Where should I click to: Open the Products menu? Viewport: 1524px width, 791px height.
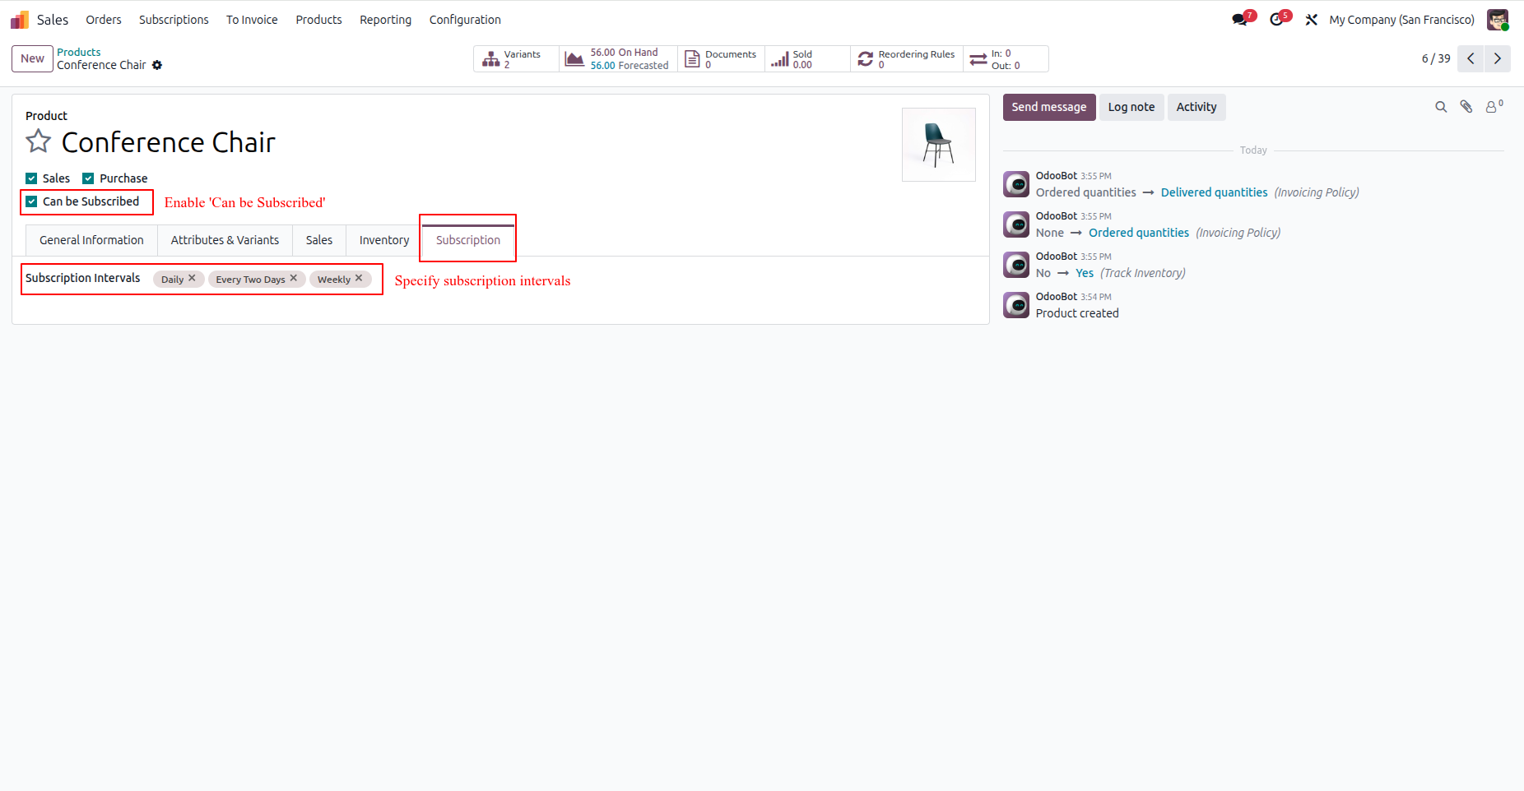[318, 20]
